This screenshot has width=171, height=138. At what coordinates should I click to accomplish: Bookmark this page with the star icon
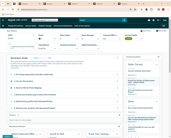pyautogui.click(x=135, y=10)
